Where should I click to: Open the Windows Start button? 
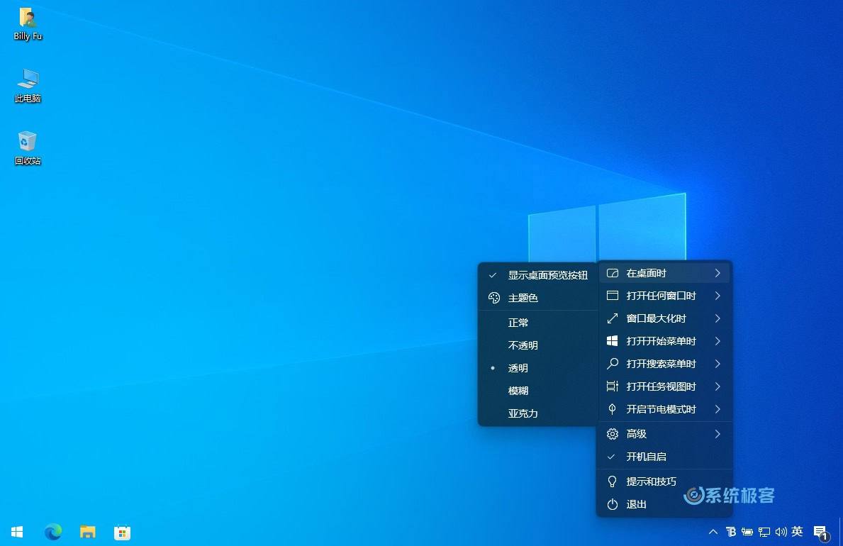coord(17,532)
